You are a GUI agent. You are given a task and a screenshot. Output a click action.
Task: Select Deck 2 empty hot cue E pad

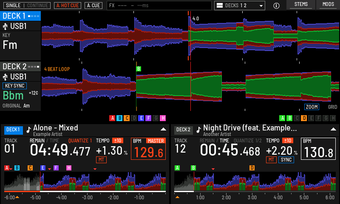pyautogui.click(x=311, y=118)
